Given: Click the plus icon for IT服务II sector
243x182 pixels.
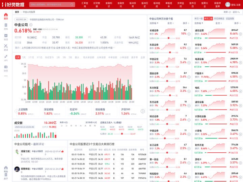Looking at the screenshot, I should click(x=240, y=77).
